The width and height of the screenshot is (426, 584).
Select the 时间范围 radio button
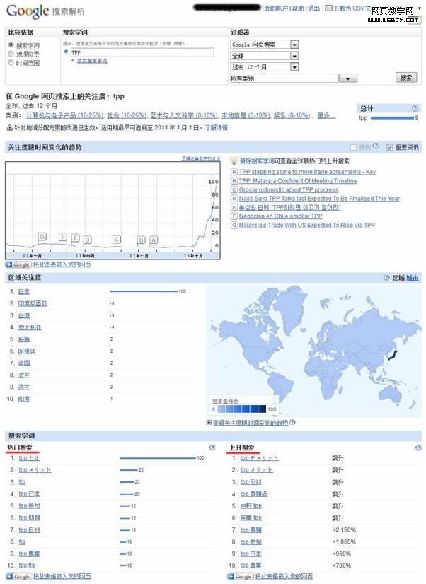11,63
